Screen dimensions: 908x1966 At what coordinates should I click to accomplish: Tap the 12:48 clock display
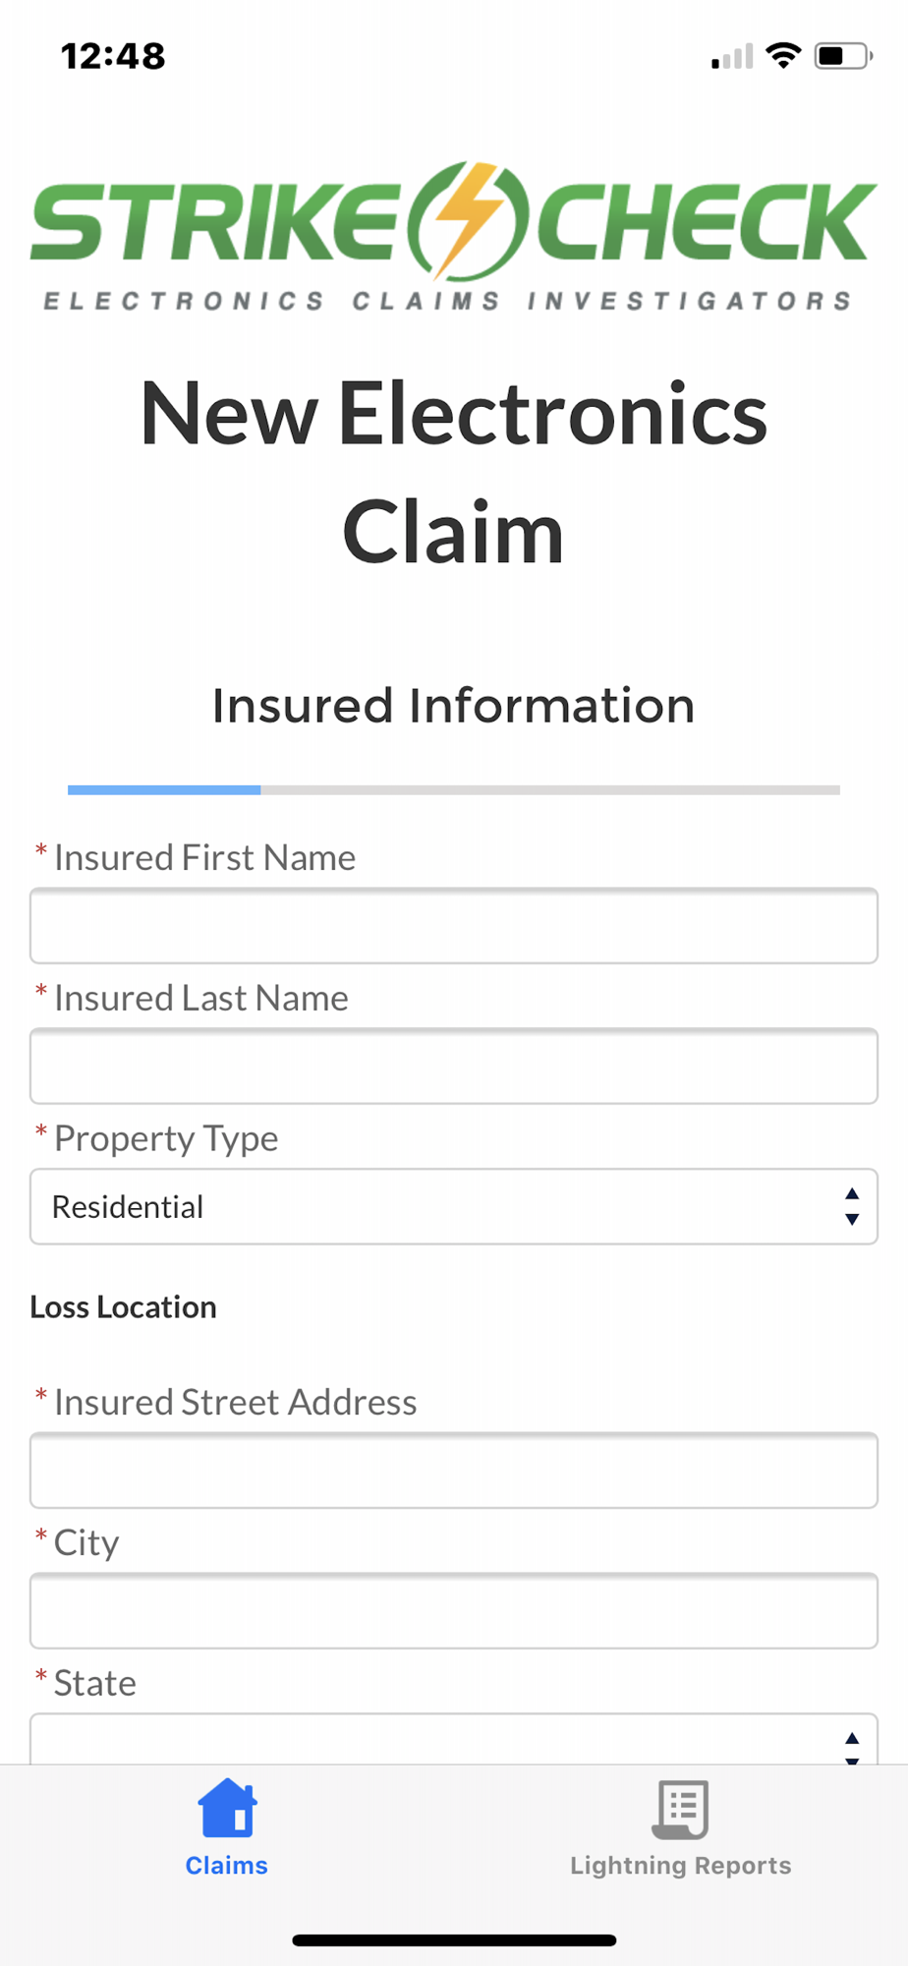point(113,56)
